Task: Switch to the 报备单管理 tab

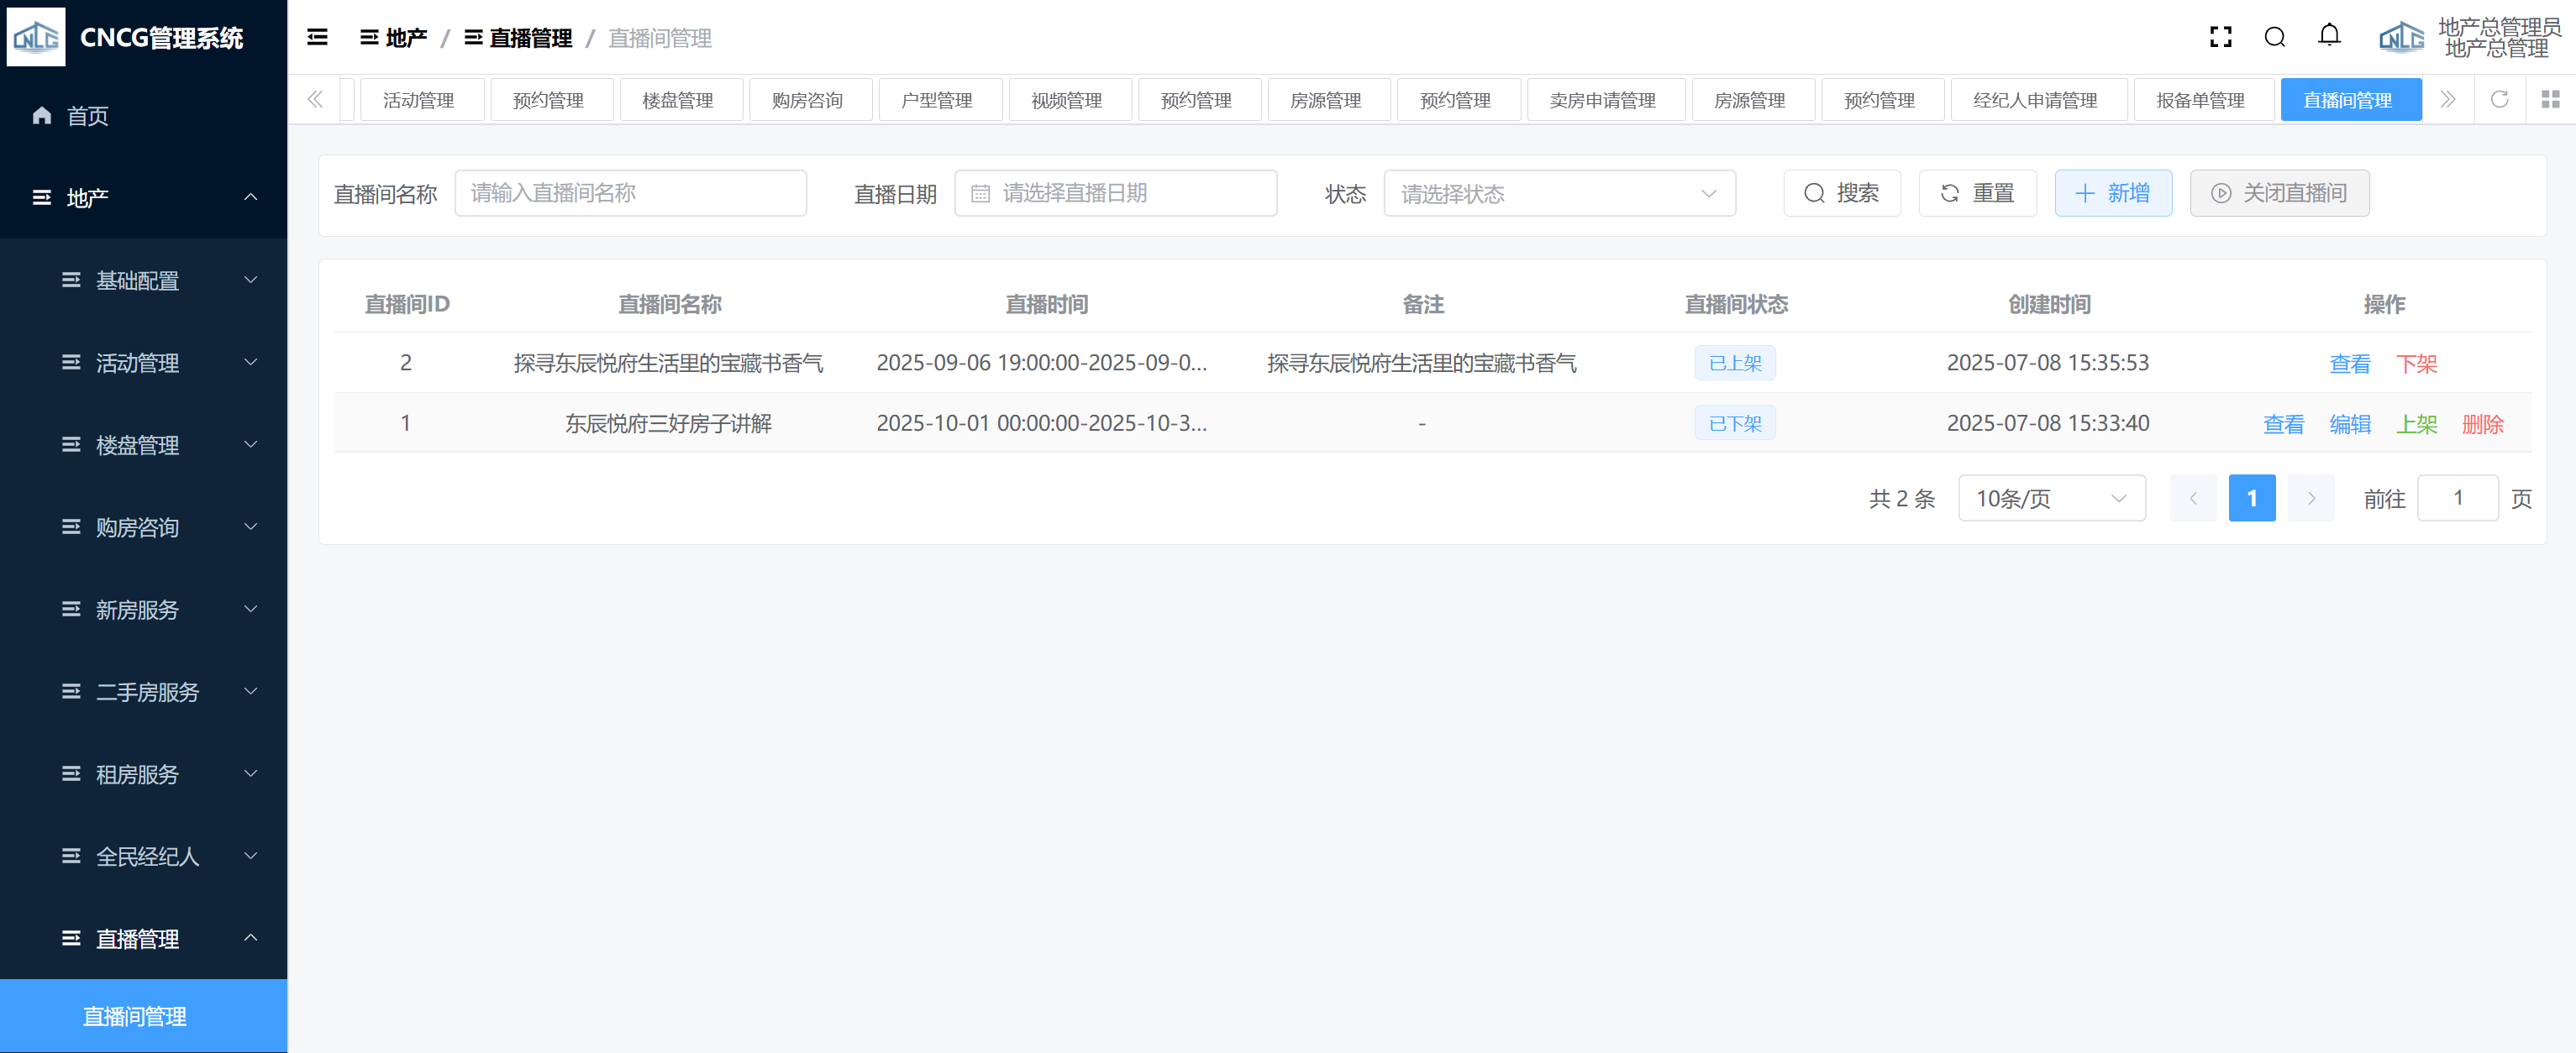Action: [2200, 100]
